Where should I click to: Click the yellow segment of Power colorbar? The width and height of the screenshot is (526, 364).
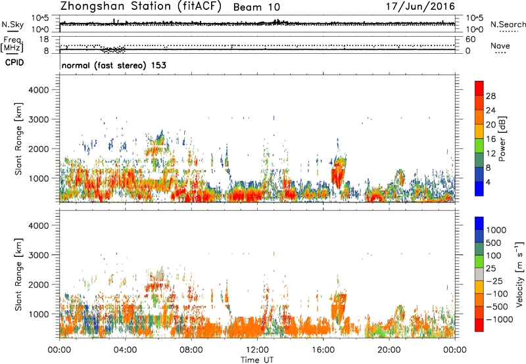coord(479,131)
